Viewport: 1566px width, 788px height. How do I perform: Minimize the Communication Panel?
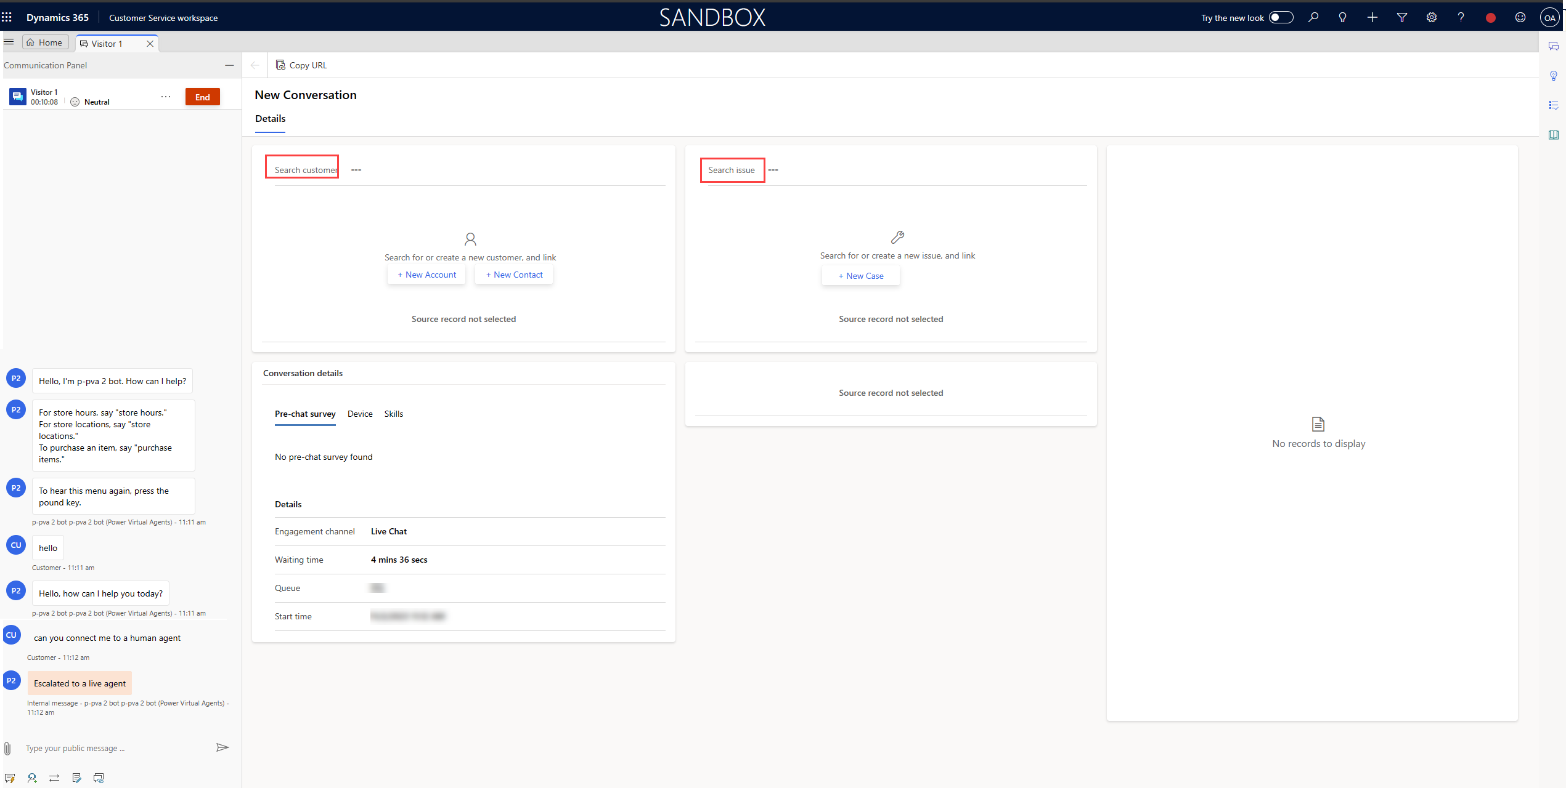click(229, 65)
